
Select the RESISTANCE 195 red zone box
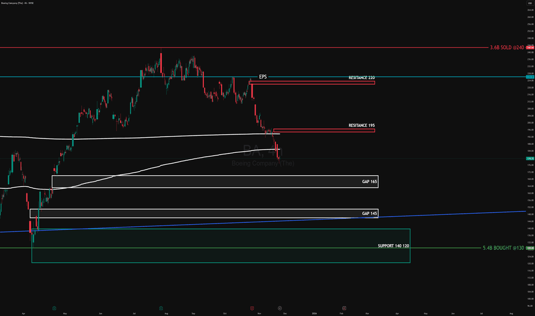point(324,130)
